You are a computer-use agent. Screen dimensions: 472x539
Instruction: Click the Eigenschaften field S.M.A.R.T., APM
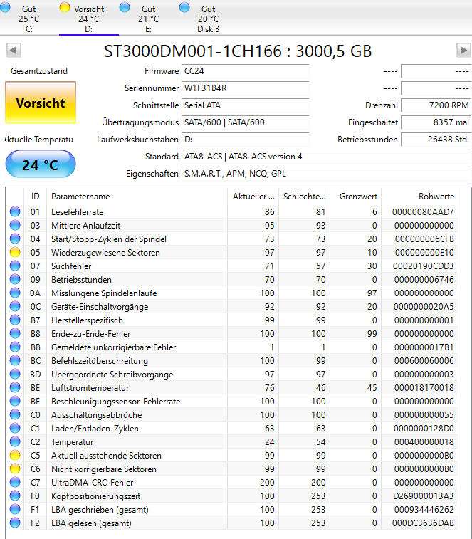click(327, 174)
